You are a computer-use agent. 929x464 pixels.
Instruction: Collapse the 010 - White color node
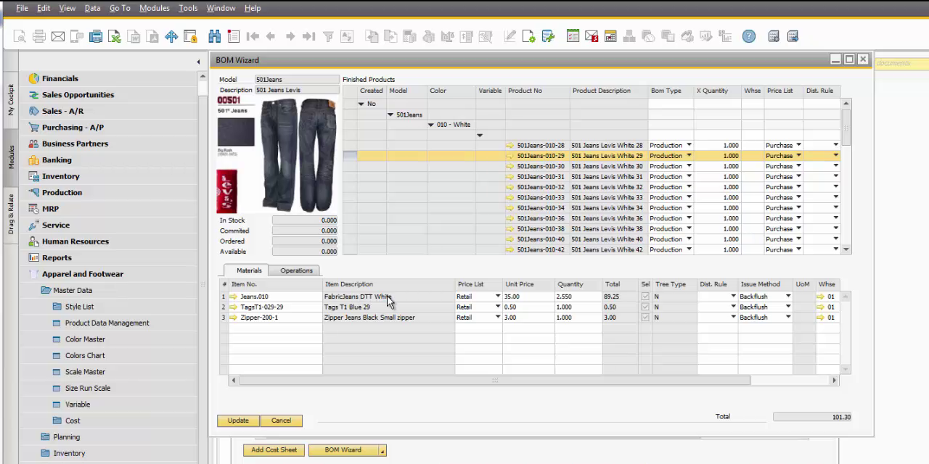pyautogui.click(x=430, y=125)
